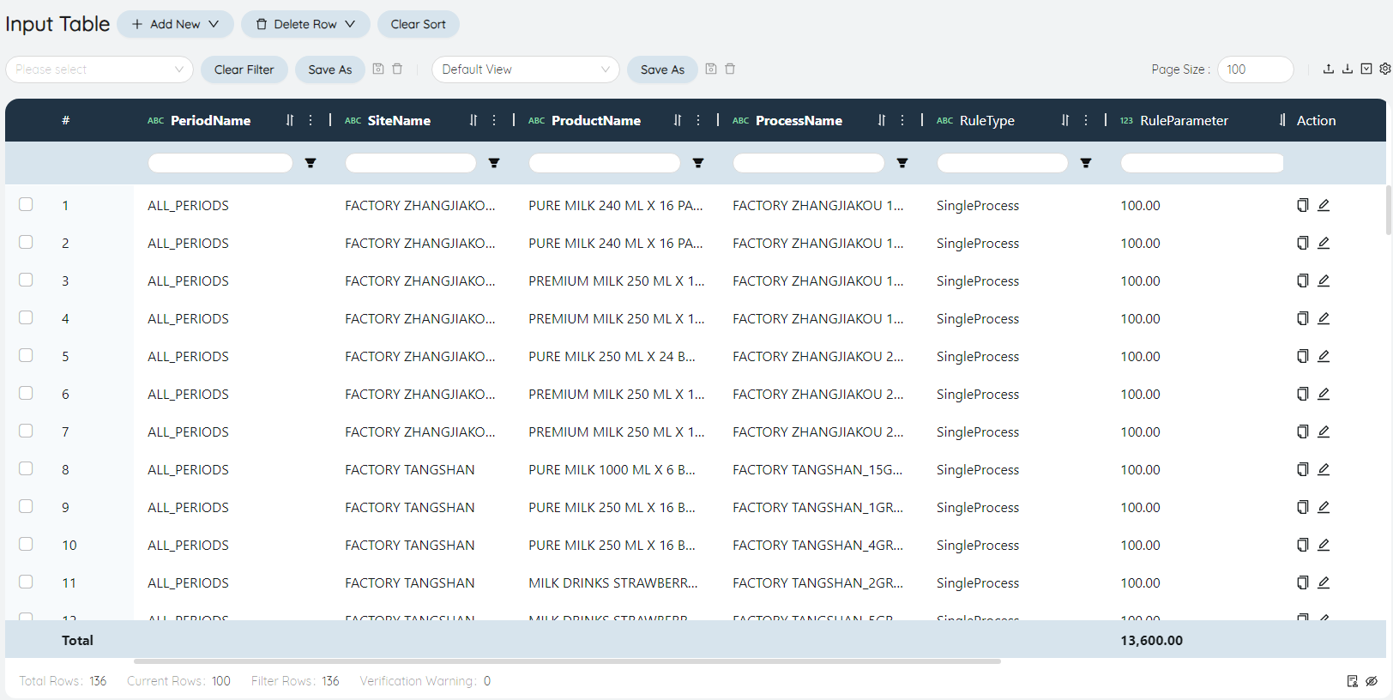Open PeriodName column three-dot menu

[x=311, y=120]
